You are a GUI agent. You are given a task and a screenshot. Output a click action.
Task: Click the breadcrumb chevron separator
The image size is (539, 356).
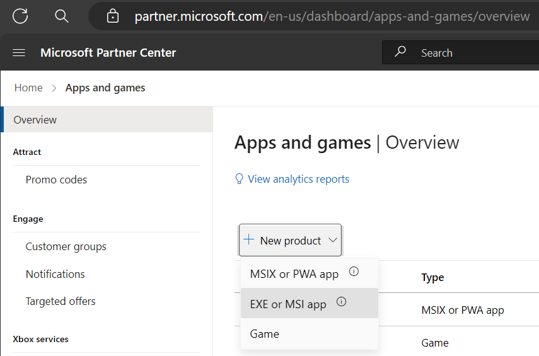(x=54, y=88)
